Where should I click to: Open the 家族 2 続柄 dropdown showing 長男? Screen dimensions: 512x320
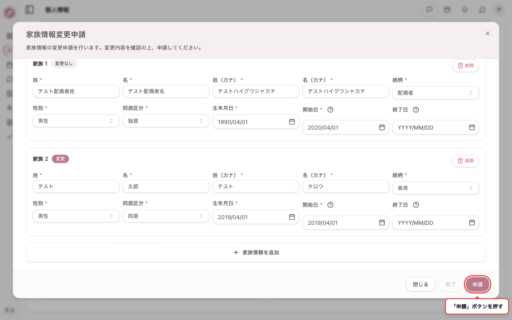[436, 188]
